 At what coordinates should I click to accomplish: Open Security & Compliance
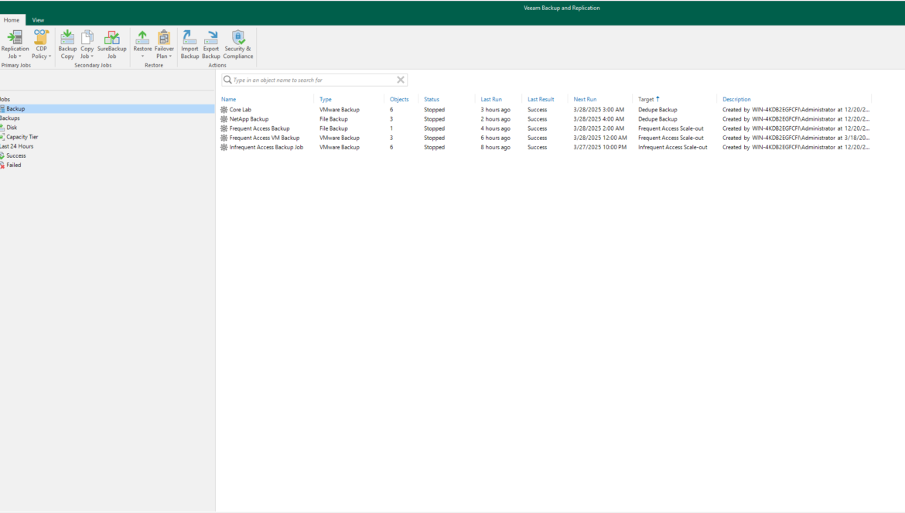coord(237,44)
